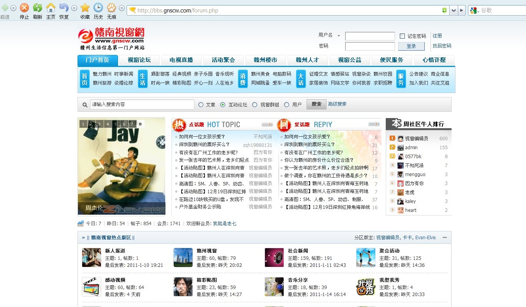Open the 门户首页 navigation tab

click(98, 60)
